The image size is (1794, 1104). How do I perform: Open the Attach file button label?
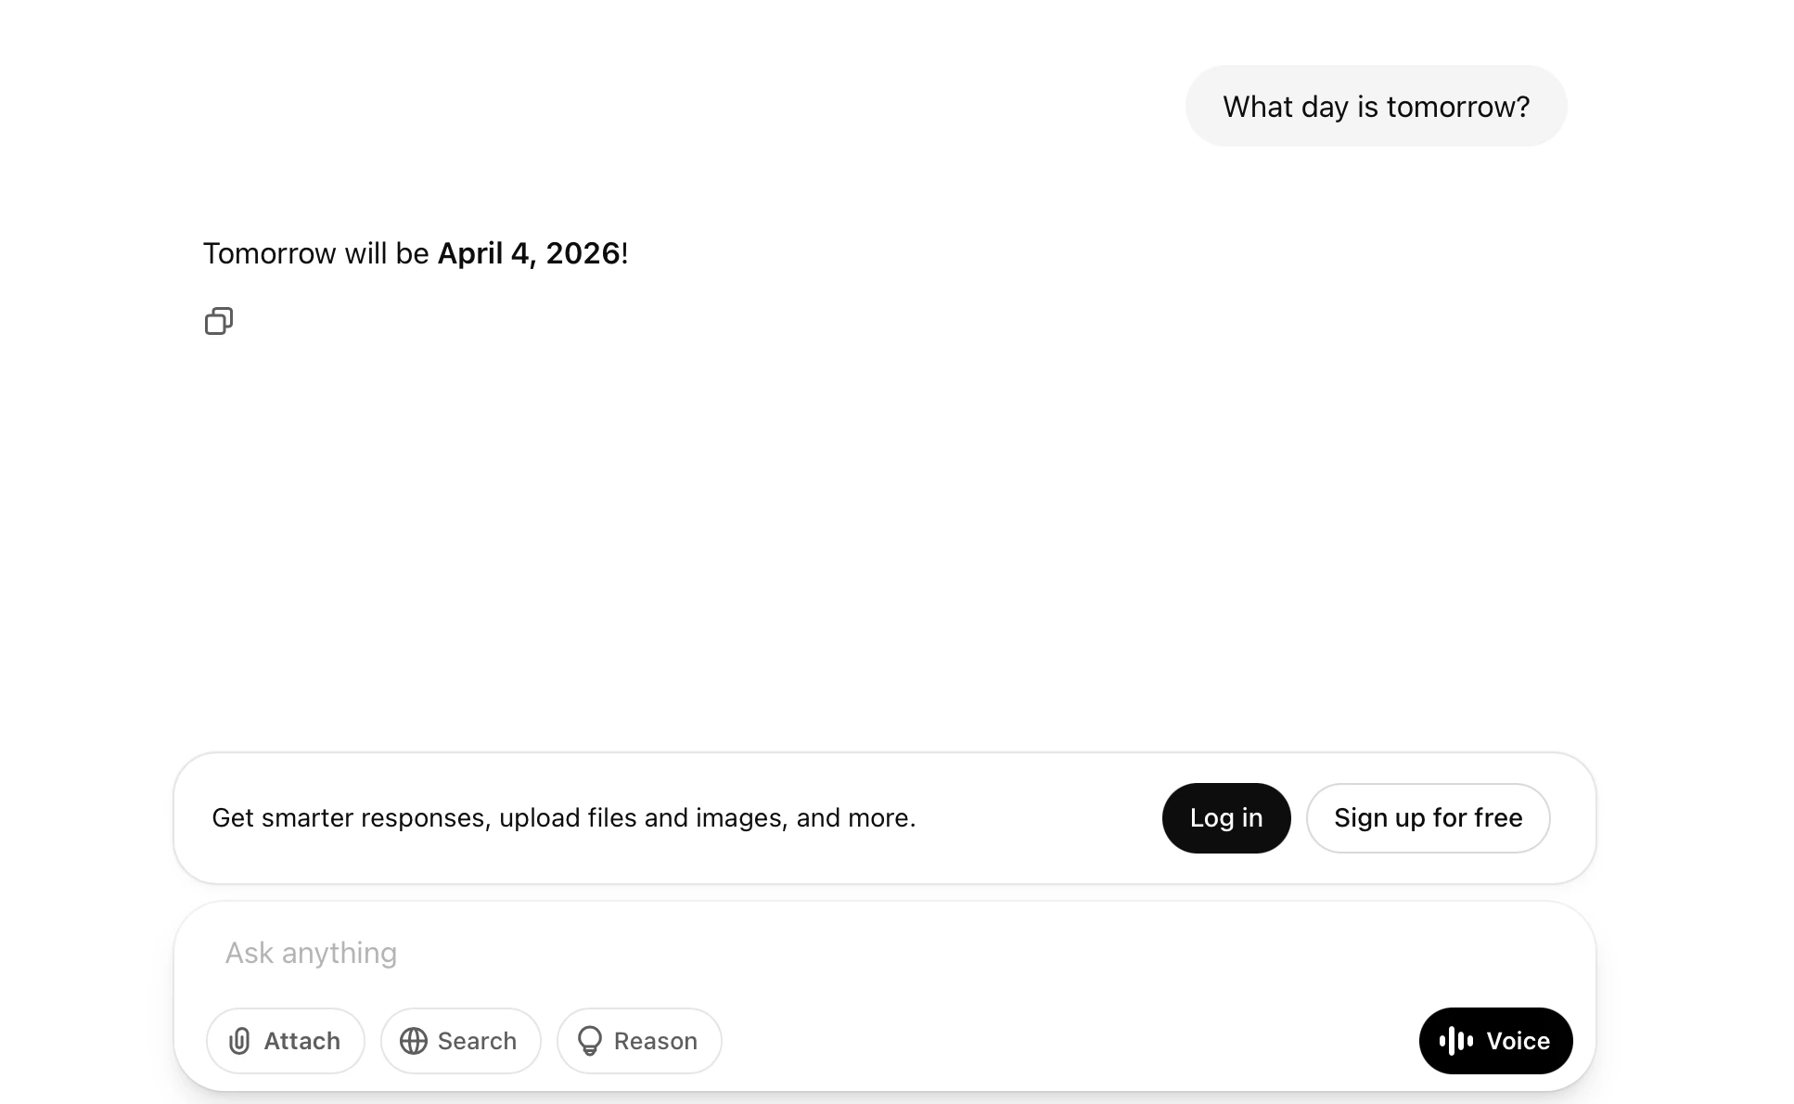301,1041
